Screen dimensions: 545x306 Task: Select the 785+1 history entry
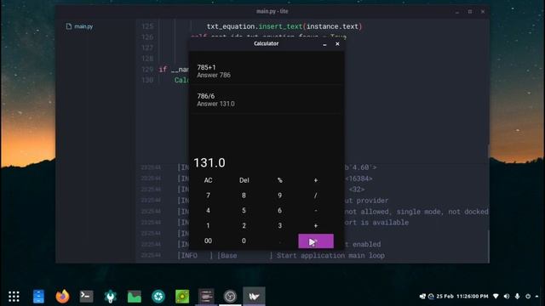(267, 71)
